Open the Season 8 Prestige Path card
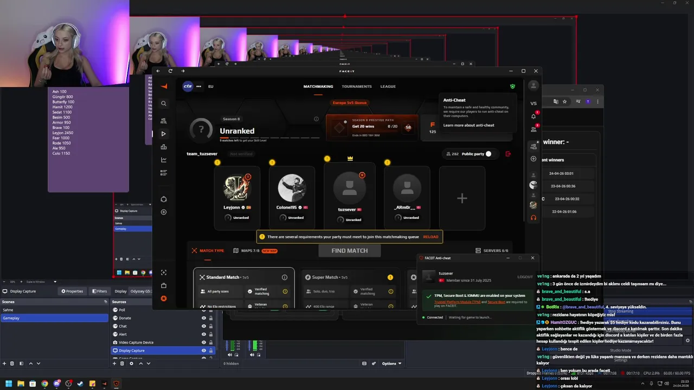The width and height of the screenshot is (694, 390). point(372,127)
